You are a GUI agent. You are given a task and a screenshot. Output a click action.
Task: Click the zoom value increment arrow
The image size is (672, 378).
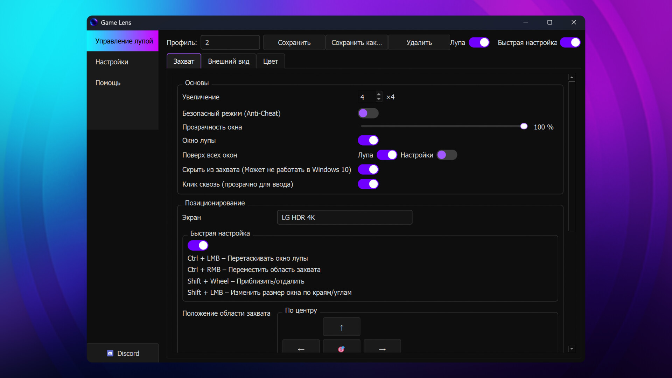pyautogui.click(x=378, y=94)
